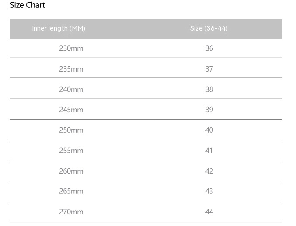The height and width of the screenshot is (226, 296).
Task: Click the 260mm inner length cell
Action: click(71, 171)
